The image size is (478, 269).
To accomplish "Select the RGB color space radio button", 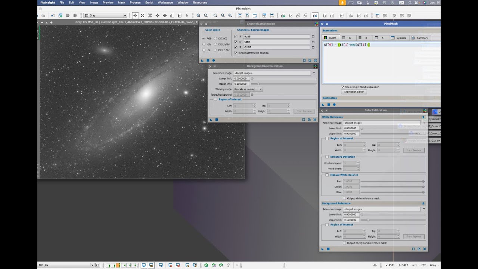I will click(204, 38).
